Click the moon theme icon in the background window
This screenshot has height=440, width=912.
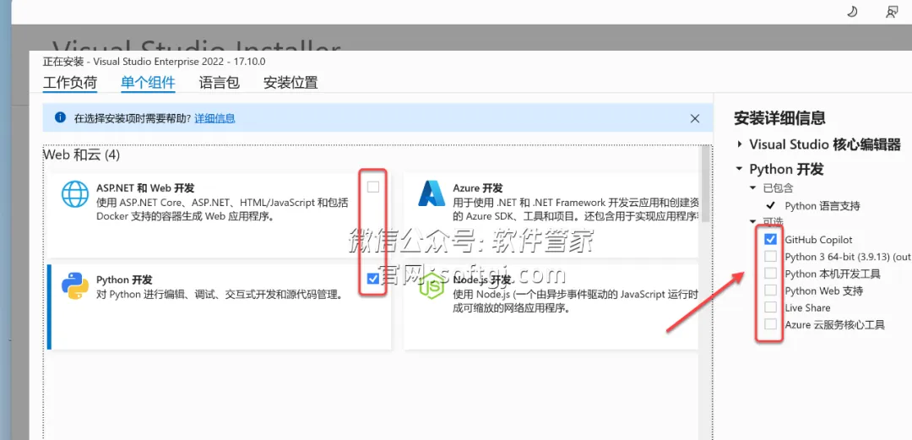(852, 12)
